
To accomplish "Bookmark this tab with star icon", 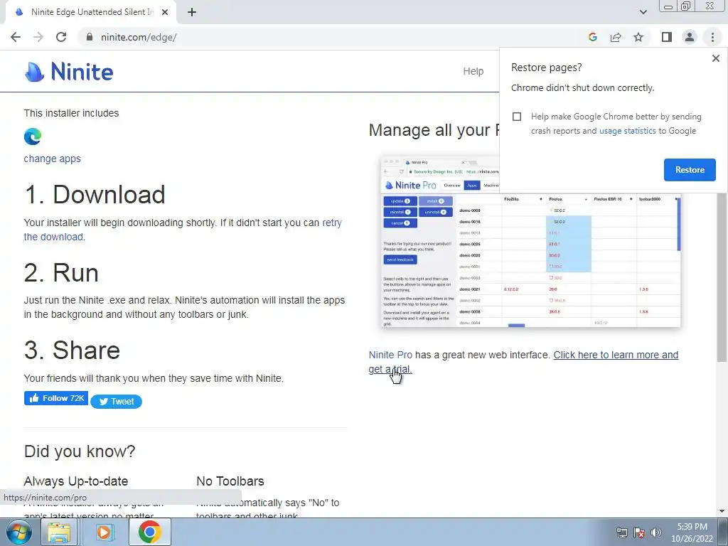I will point(638,37).
